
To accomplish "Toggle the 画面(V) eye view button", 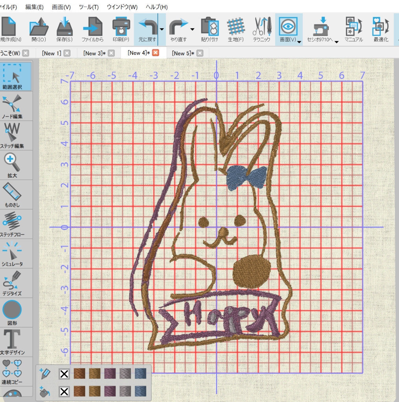I will coord(288,27).
